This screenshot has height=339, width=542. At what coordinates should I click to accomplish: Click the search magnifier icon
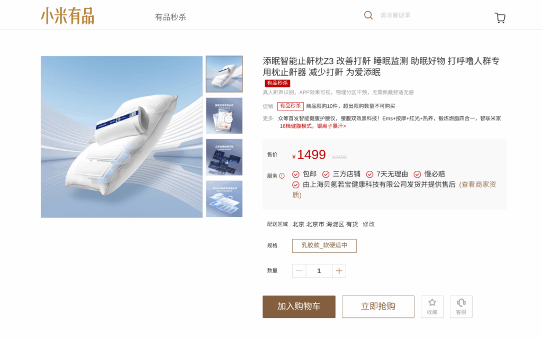(x=368, y=15)
